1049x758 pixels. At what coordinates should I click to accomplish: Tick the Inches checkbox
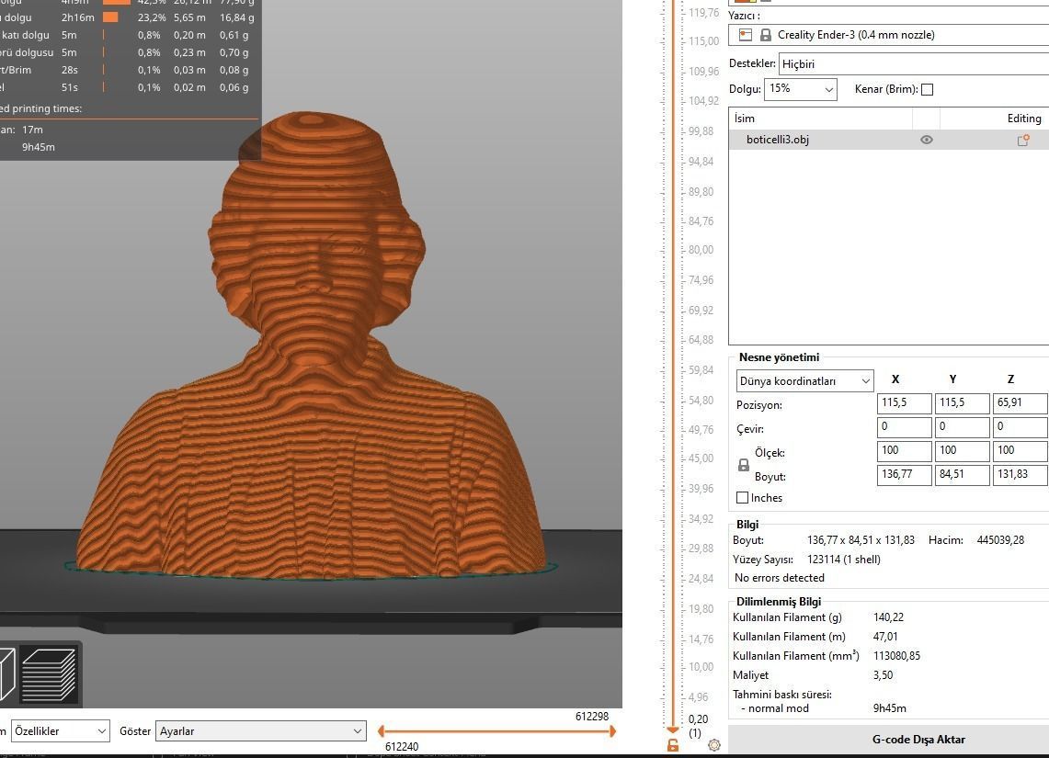pyautogui.click(x=742, y=498)
